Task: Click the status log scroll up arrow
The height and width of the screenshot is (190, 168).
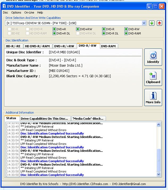Action: click(158, 124)
